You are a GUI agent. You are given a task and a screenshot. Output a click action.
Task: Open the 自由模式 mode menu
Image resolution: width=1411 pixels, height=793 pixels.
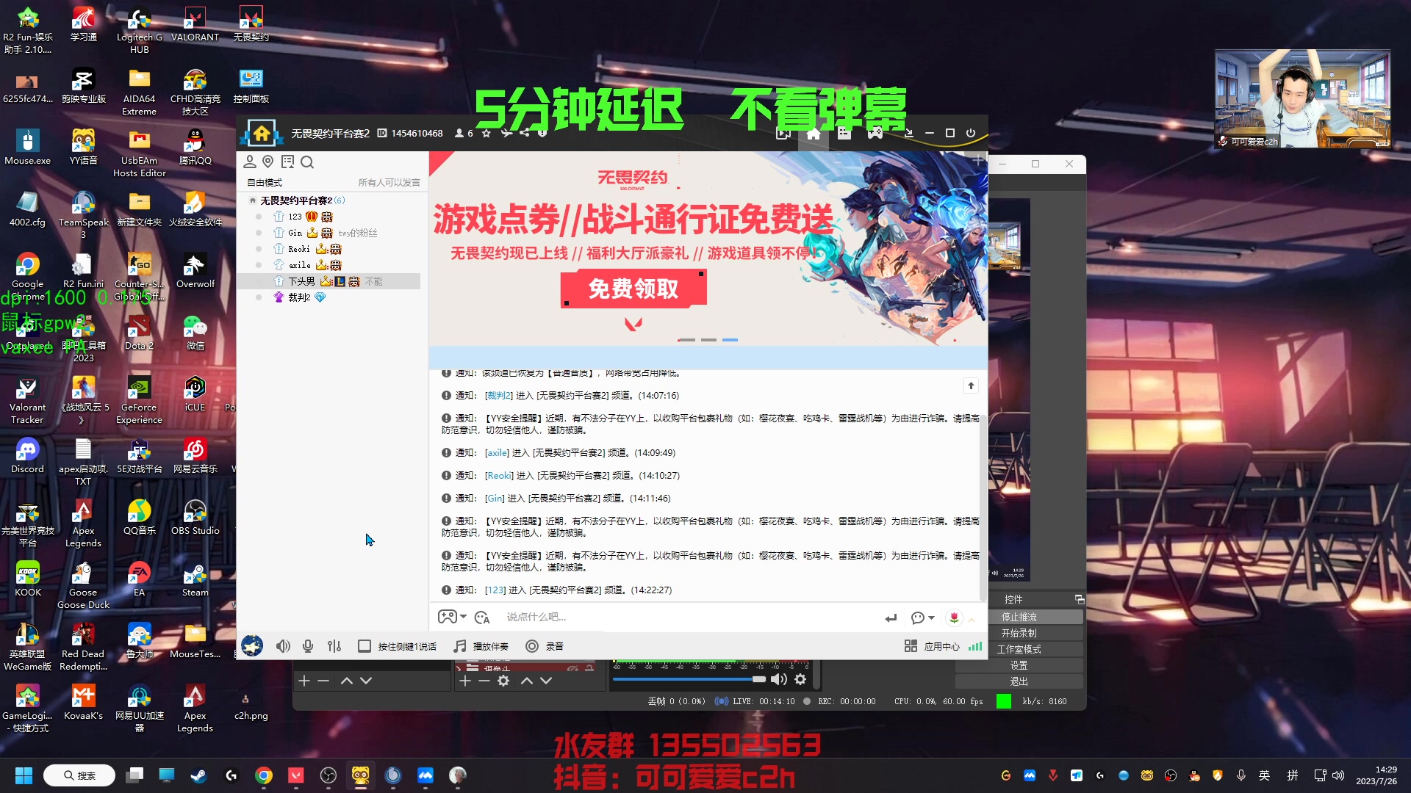(x=264, y=182)
